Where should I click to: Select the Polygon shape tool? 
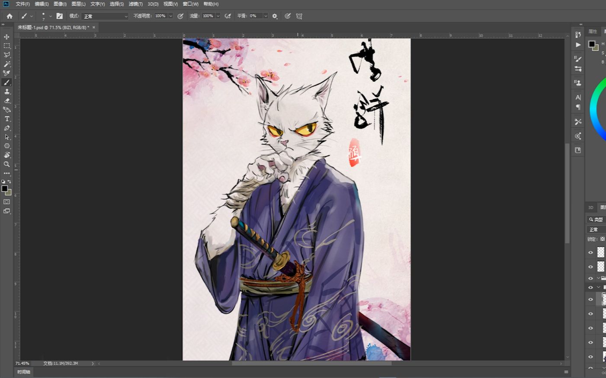(6, 146)
